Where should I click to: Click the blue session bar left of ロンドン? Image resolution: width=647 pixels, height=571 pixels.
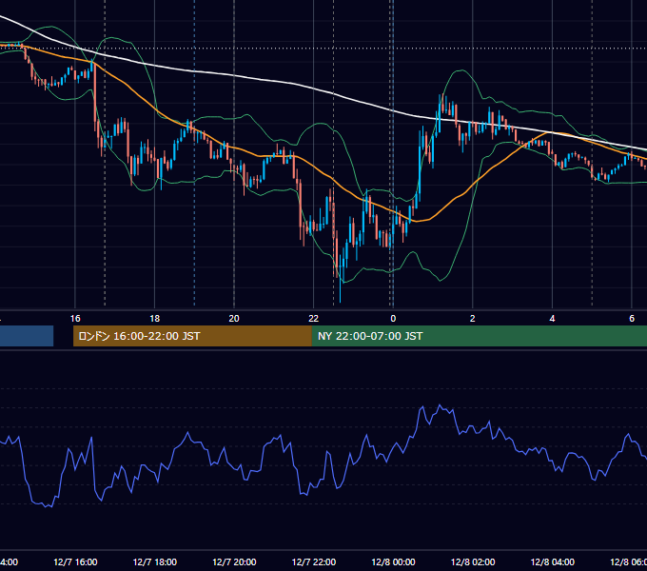coord(27,336)
